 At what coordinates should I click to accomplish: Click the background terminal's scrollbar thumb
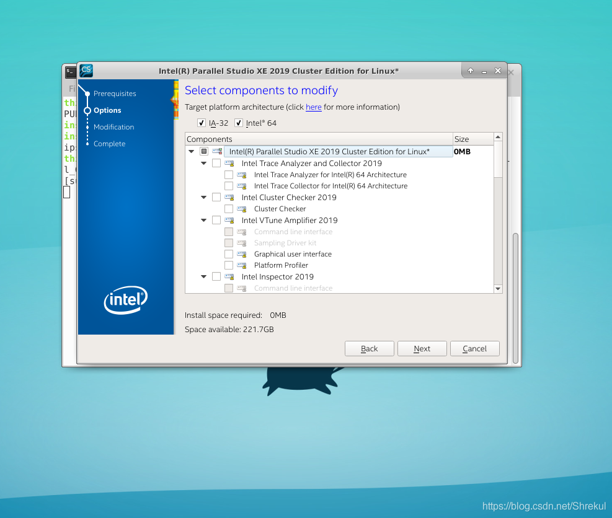515,299
